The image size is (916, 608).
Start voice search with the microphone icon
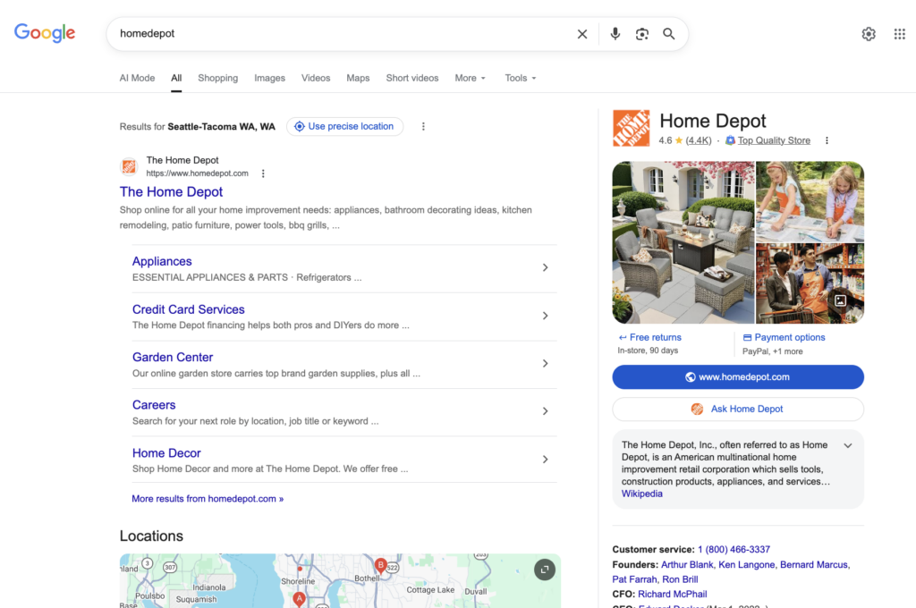click(615, 34)
